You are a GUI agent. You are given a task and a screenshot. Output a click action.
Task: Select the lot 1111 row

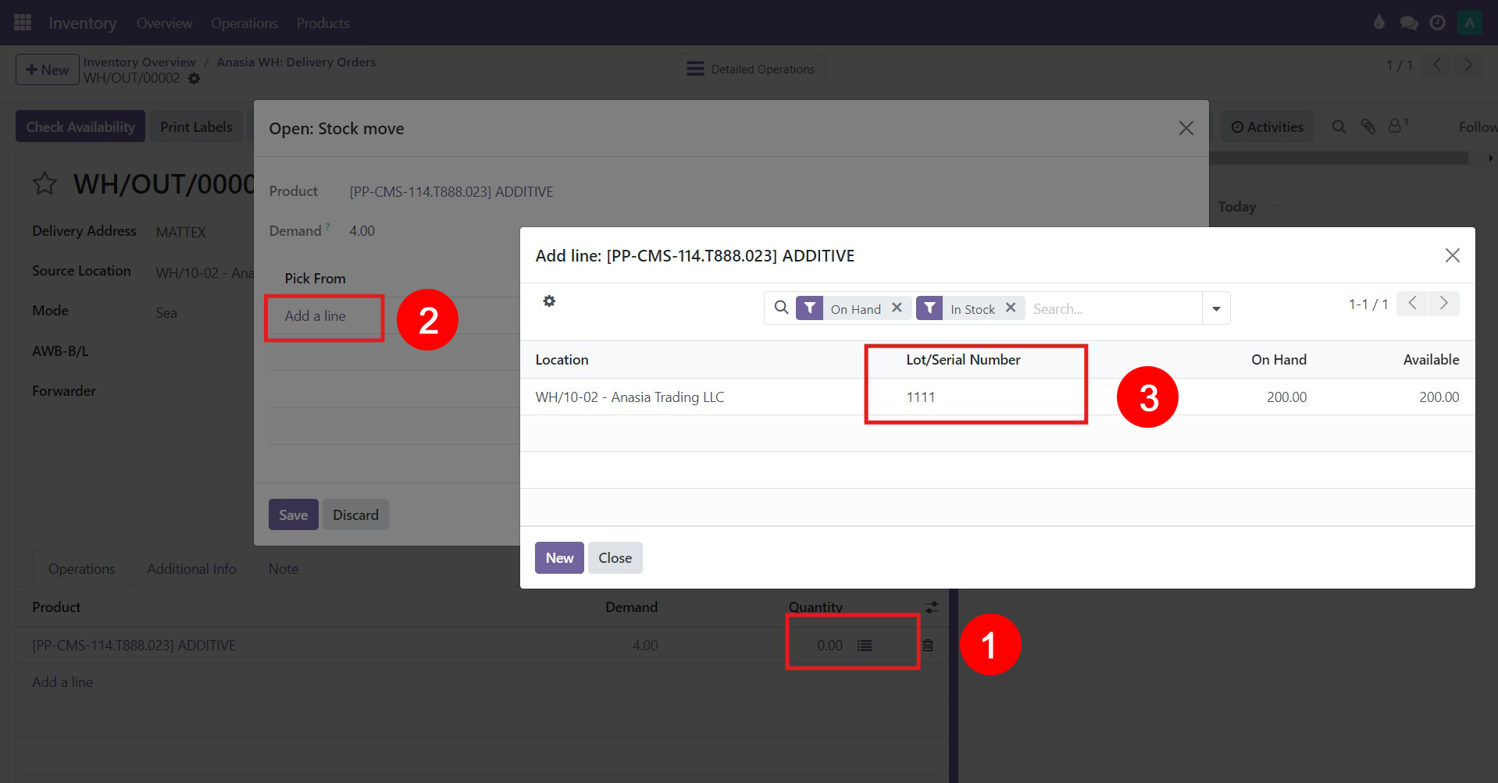point(920,397)
